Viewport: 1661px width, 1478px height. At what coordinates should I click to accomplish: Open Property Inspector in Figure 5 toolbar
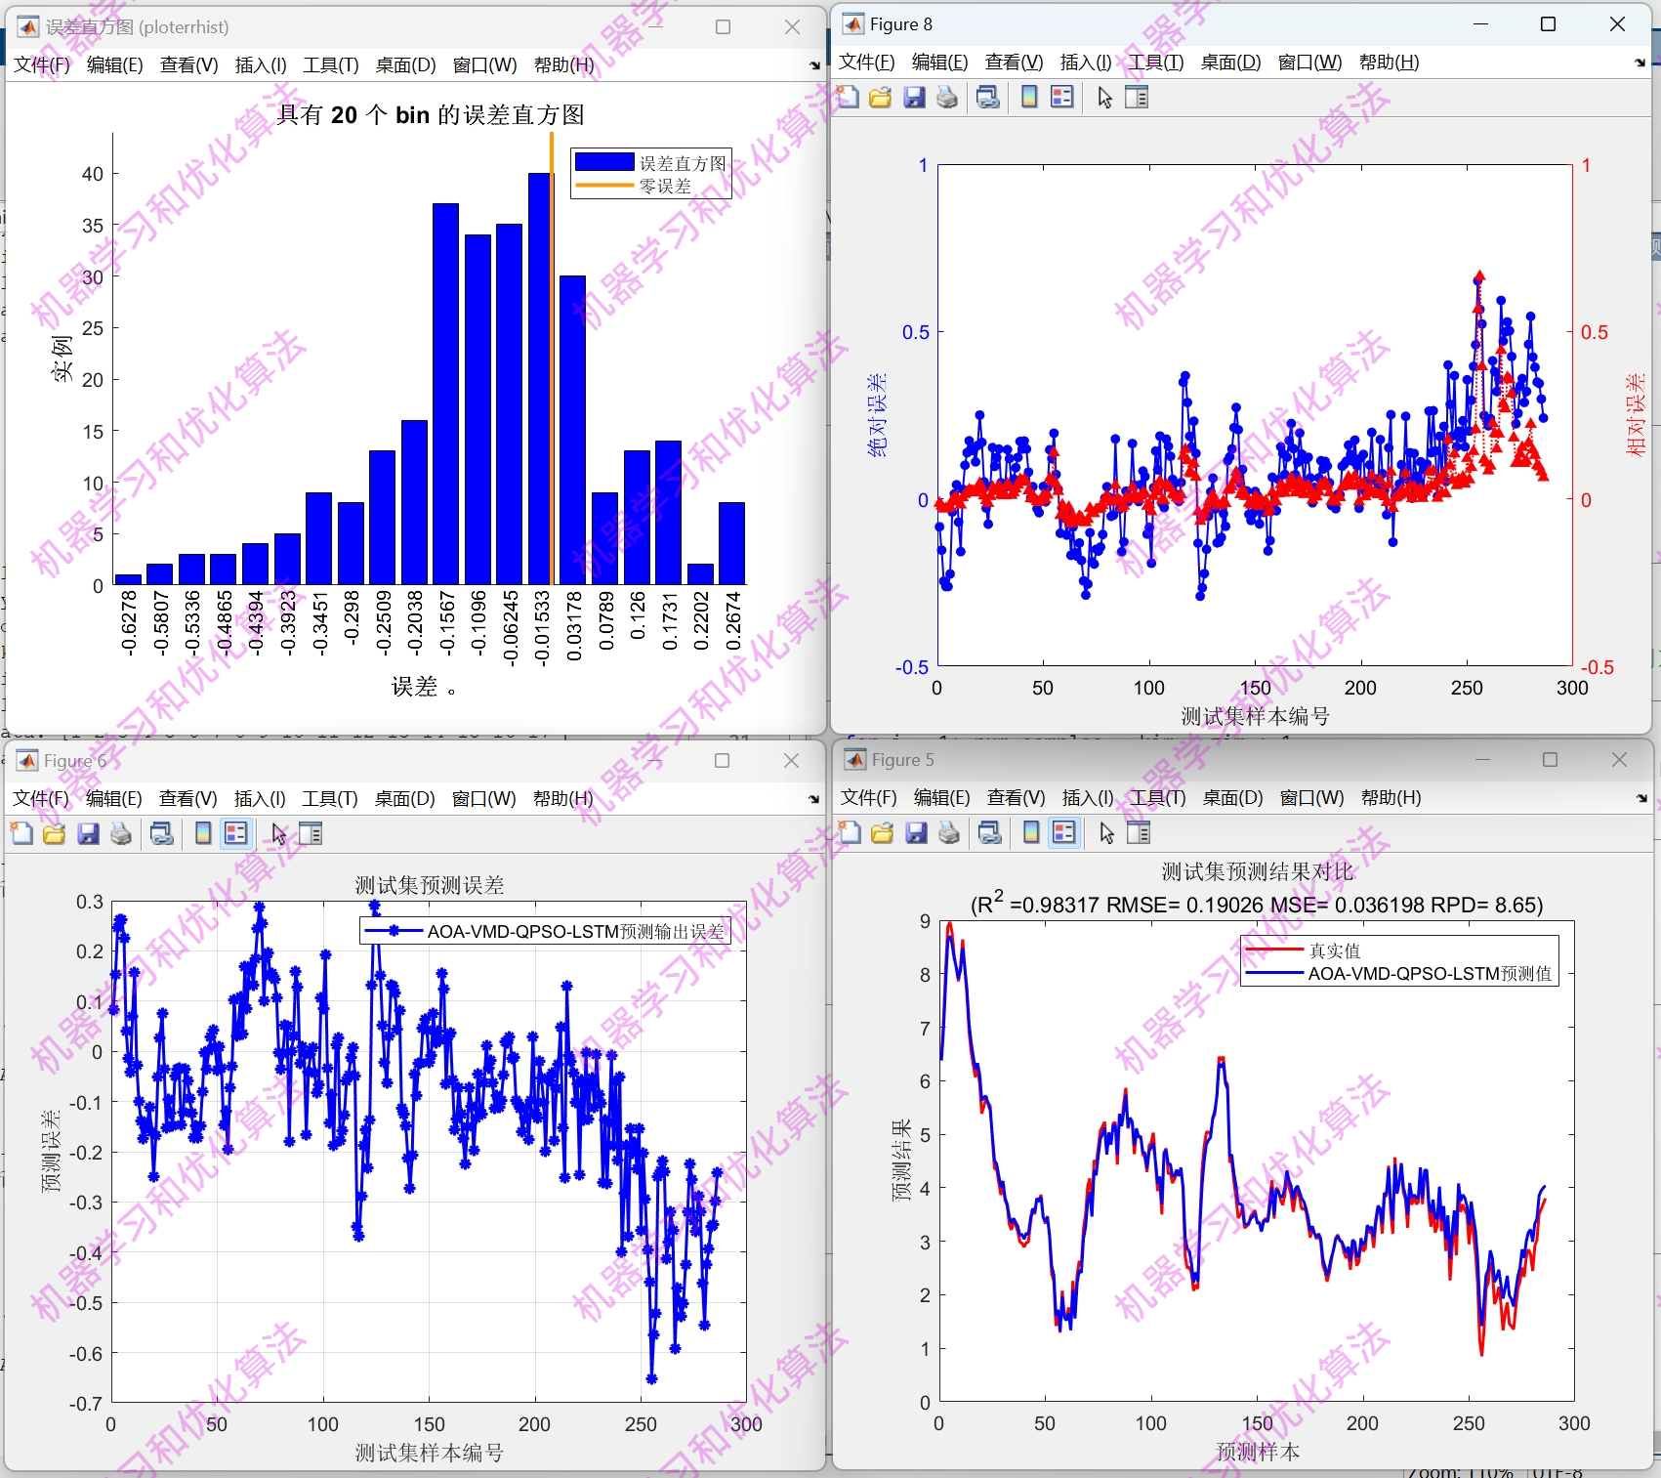coord(1139,832)
